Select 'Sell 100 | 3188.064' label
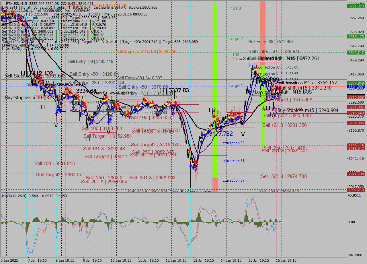The width and height of the screenshot is (367, 264). 102,128
